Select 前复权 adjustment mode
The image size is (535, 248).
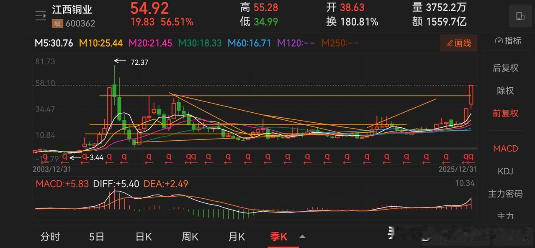pos(505,114)
